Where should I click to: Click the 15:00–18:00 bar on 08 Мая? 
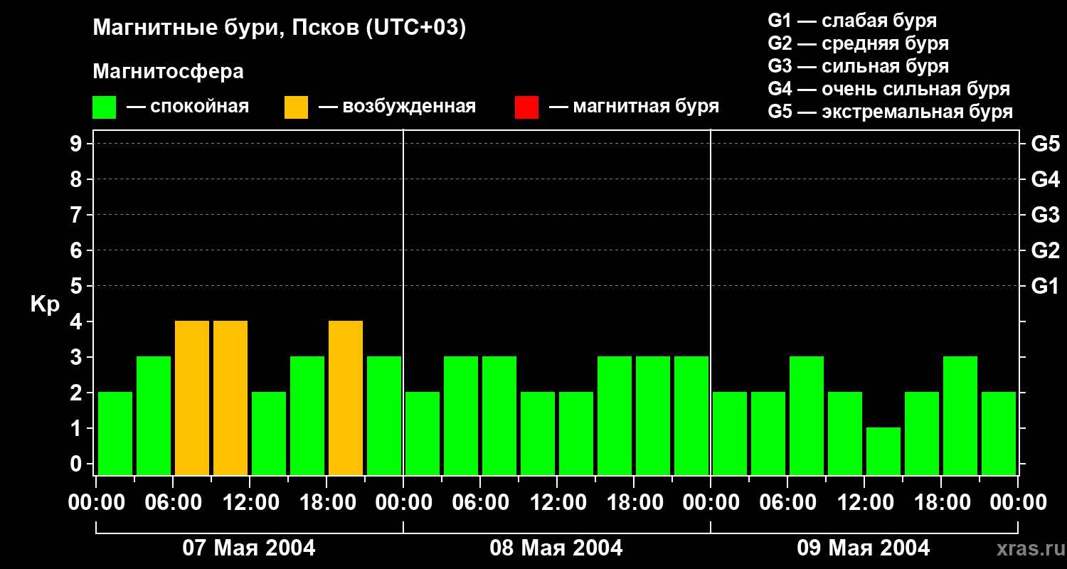[x=615, y=415]
